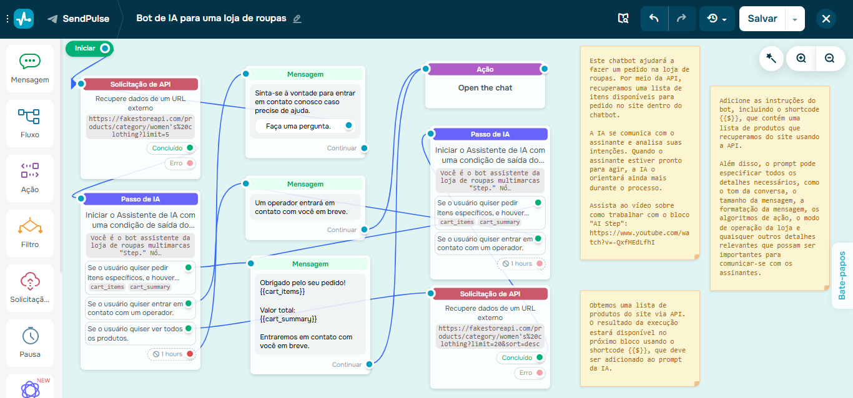Redo the last change
853x398 pixels.
[x=682, y=19]
